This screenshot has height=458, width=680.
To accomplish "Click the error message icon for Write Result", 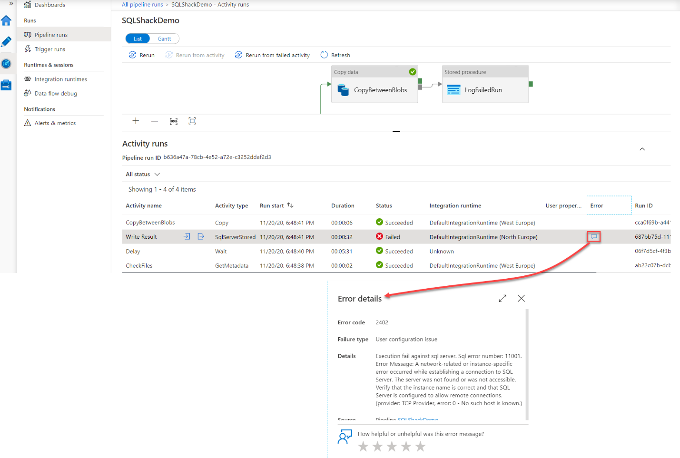I will pos(593,237).
